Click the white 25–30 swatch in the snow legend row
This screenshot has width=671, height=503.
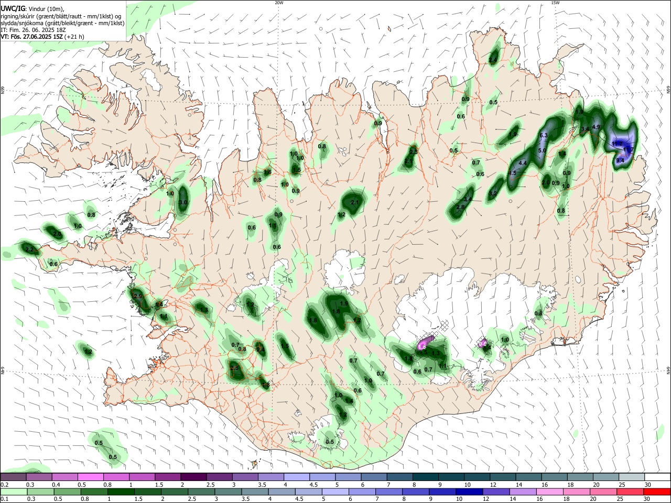click(657, 477)
